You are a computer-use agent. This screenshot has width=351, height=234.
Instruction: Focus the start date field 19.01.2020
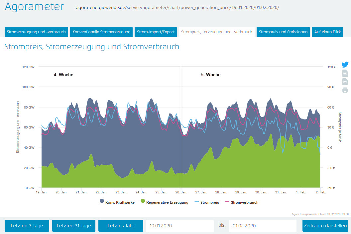[179, 226]
